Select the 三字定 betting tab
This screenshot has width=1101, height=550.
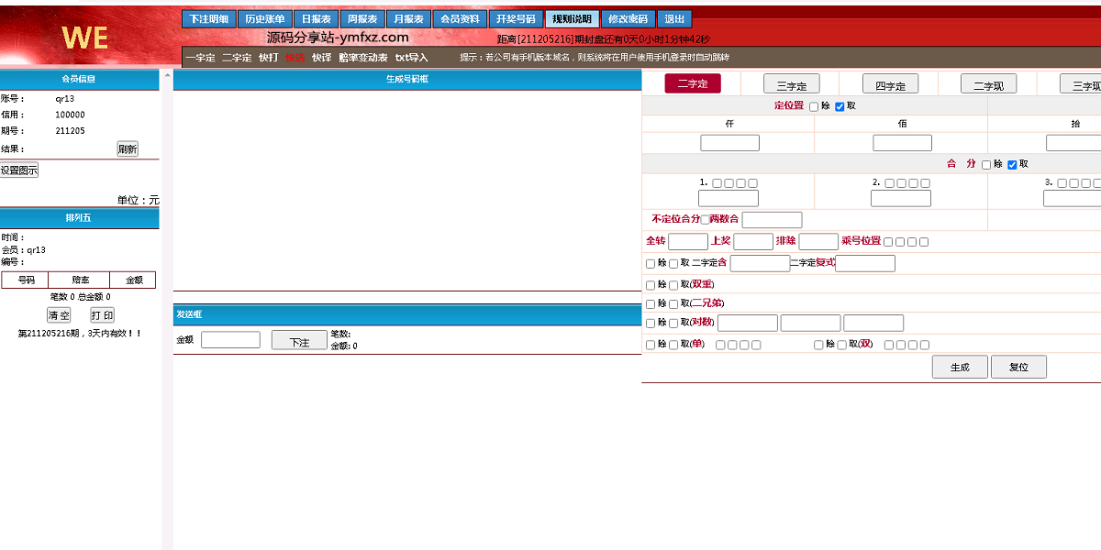point(791,83)
